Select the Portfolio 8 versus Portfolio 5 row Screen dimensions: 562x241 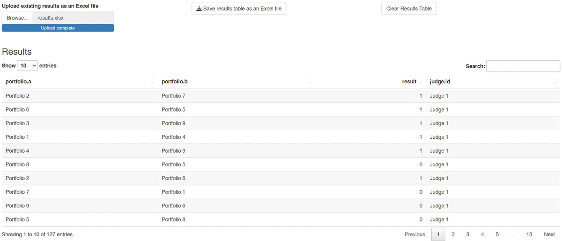coord(281,164)
